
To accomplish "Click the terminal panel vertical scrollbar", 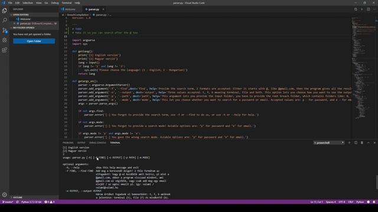I will (377, 182).
